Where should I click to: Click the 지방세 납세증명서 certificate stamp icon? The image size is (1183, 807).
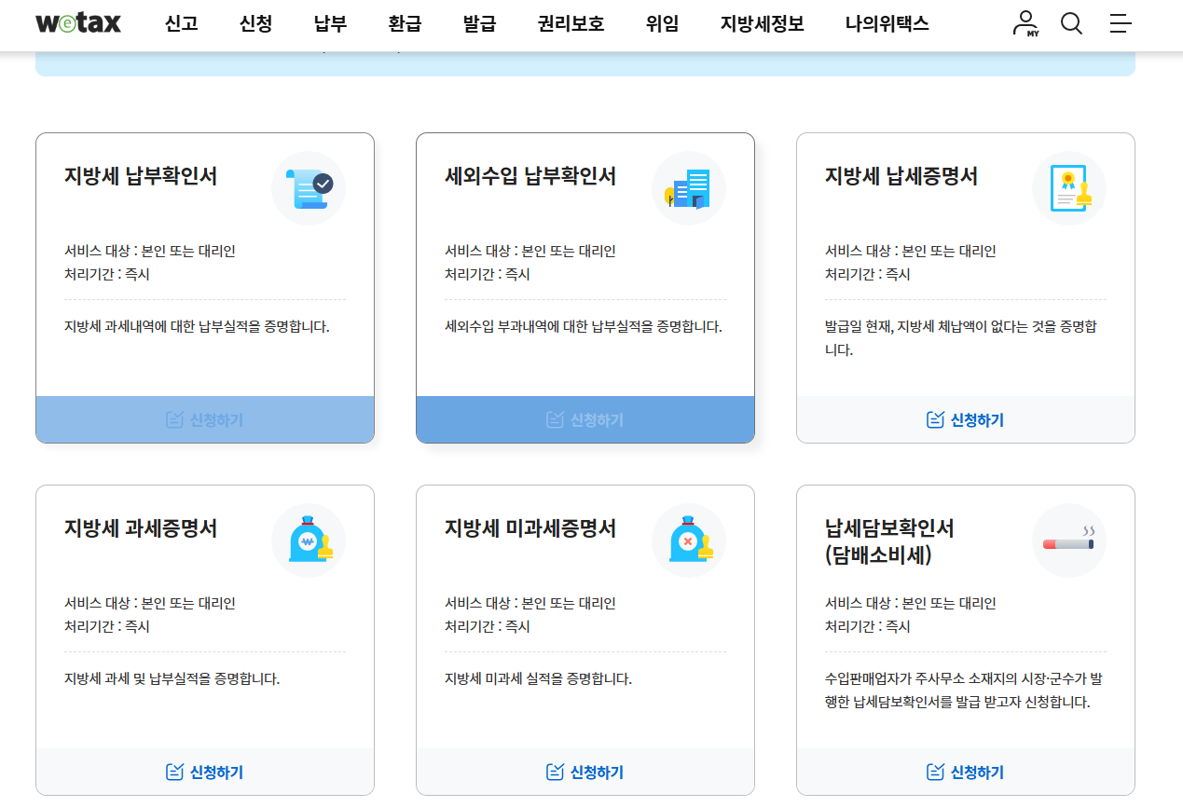[x=1068, y=187]
